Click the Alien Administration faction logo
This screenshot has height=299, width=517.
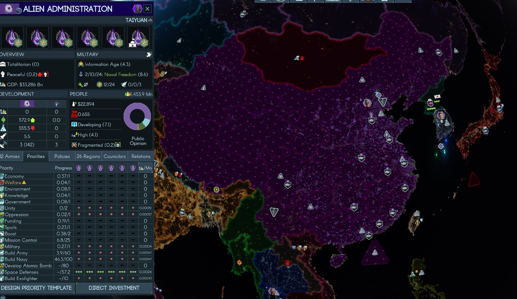point(9,9)
